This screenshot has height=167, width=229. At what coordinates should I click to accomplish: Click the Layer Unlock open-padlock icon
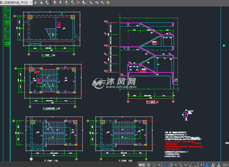(x=108, y=3)
